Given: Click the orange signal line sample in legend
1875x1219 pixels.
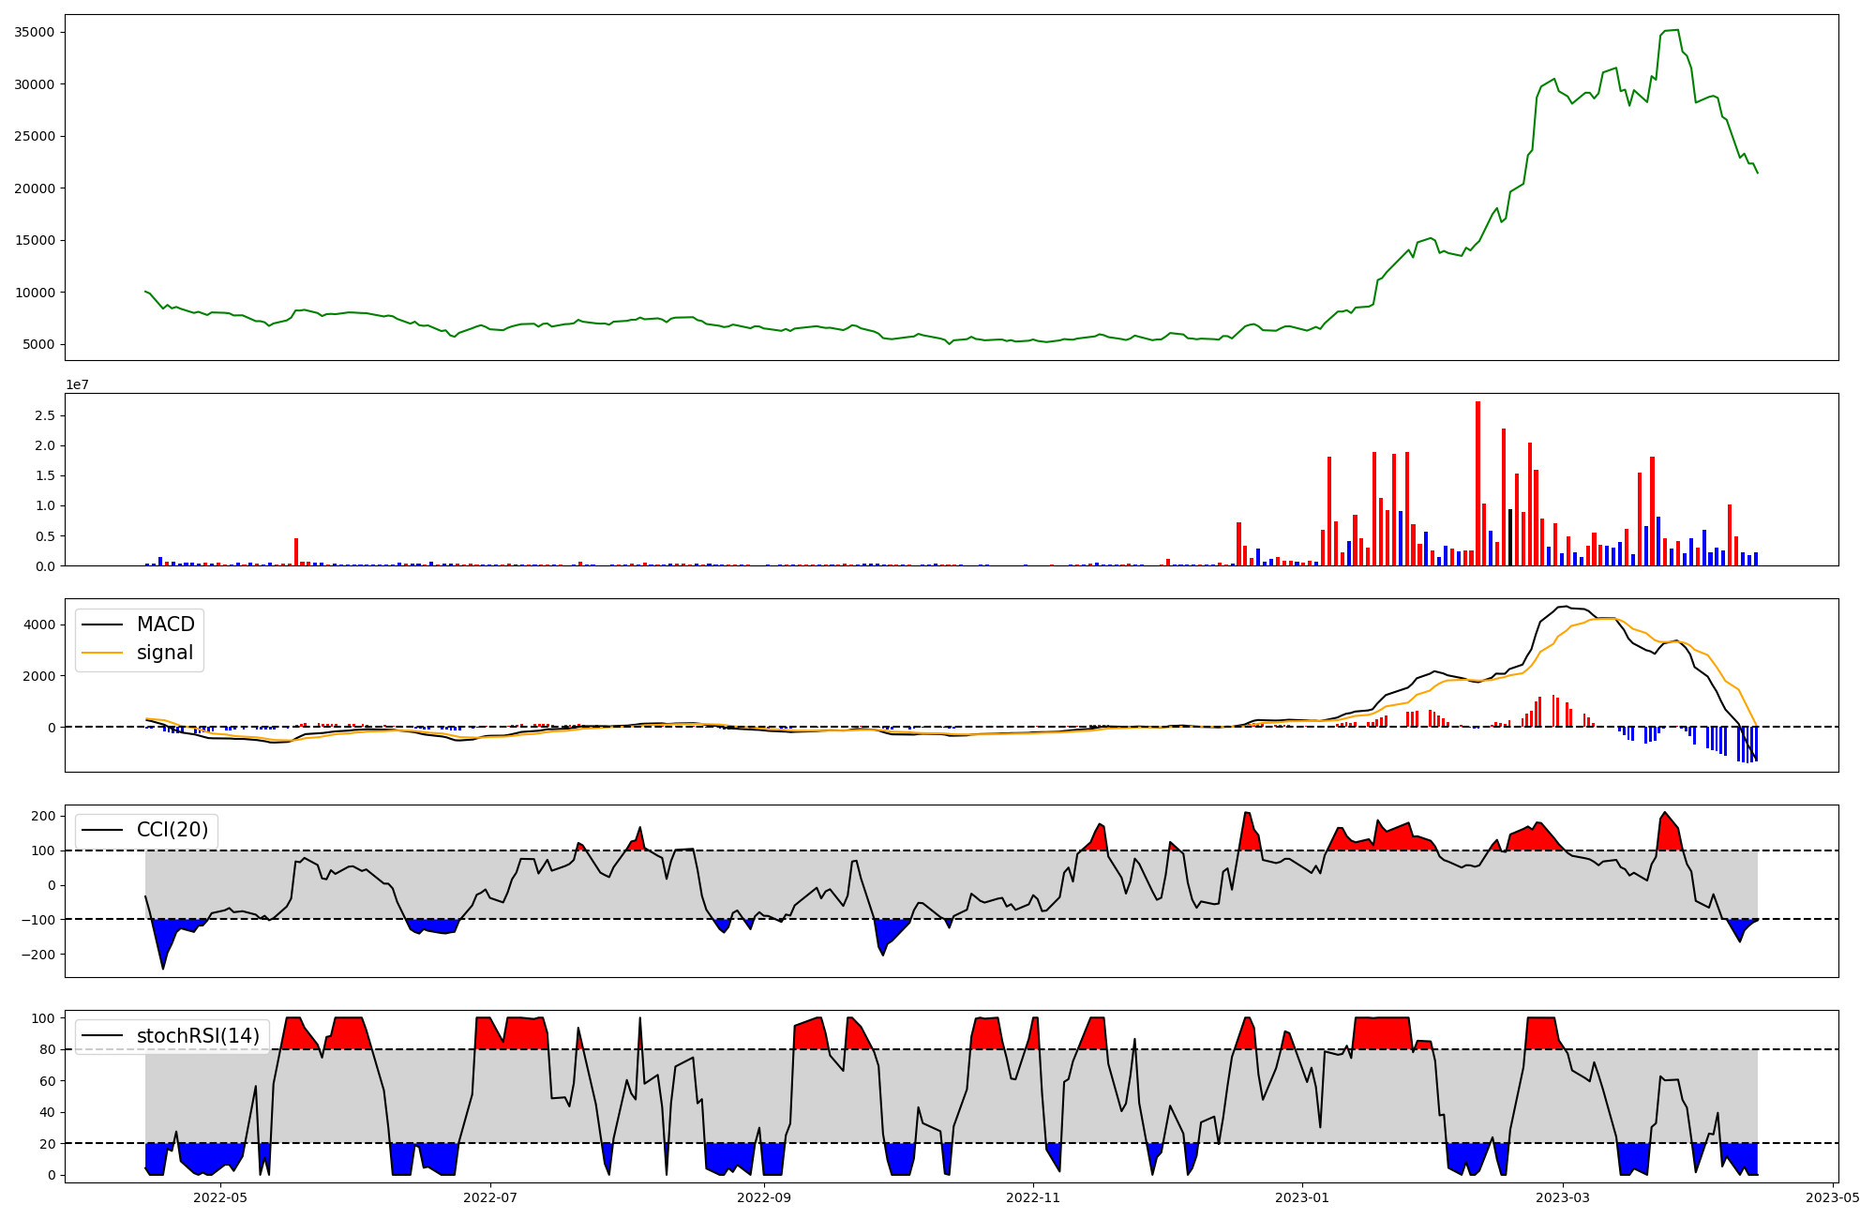Looking at the screenshot, I should (102, 653).
